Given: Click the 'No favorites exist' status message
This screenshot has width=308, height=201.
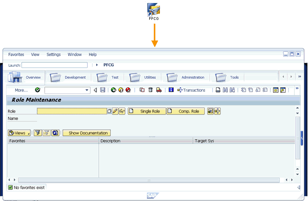Looking at the screenshot, I should coord(29,187).
